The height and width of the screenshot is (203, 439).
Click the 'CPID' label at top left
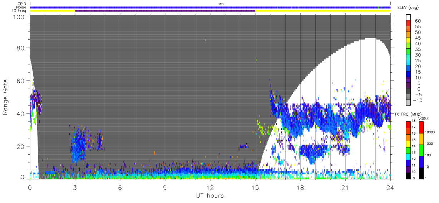pyautogui.click(x=21, y=4)
